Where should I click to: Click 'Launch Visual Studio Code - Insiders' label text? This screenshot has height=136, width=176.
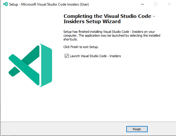(95, 56)
